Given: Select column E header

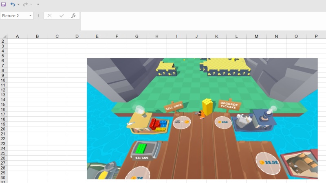Looking at the screenshot, I should tap(97, 36).
